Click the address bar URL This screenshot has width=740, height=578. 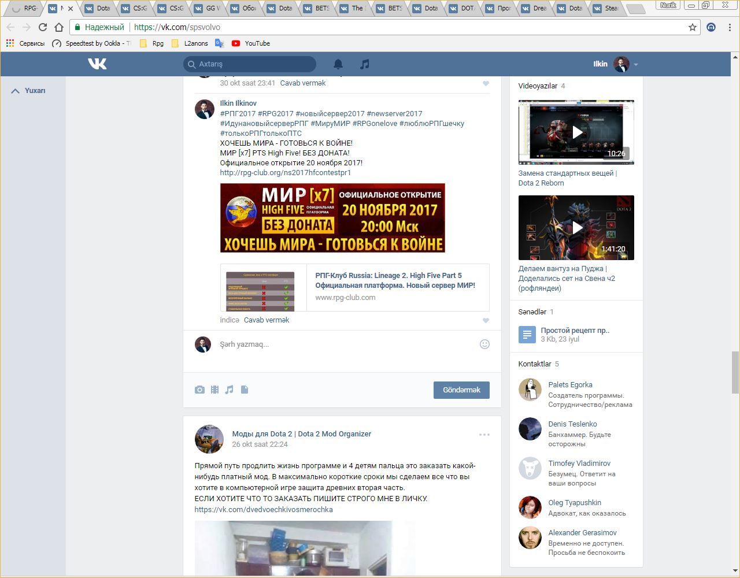tap(177, 27)
